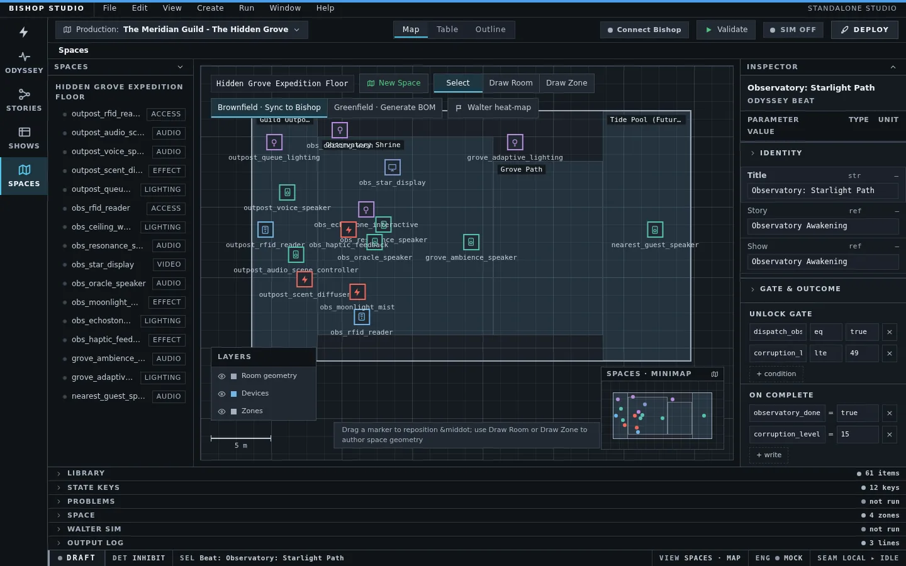Edit the Title field value

point(823,191)
